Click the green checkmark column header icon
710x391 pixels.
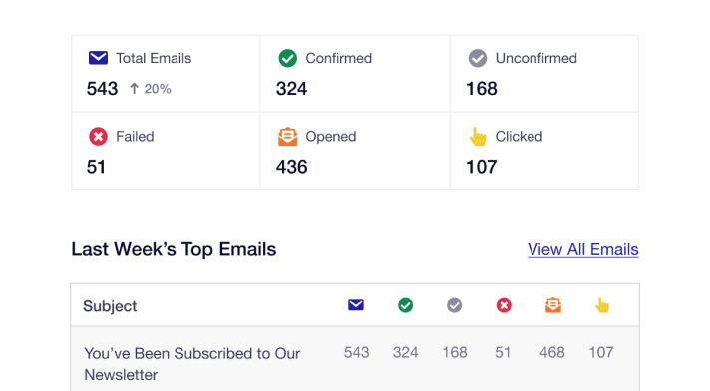pos(405,305)
